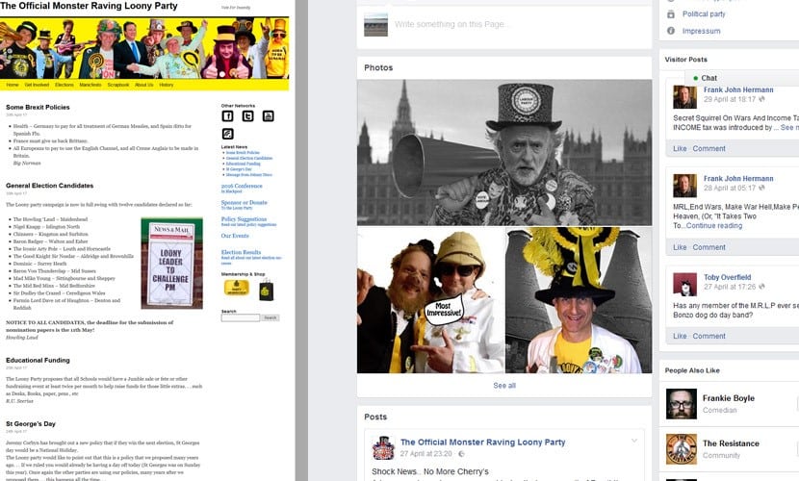Click candidate row 'Baron Badger – Walton and Esher'
Image resolution: width=799 pixels, height=481 pixels.
point(50,241)
